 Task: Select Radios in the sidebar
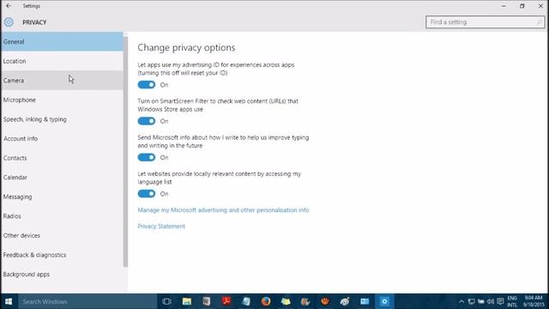(62, 216)
